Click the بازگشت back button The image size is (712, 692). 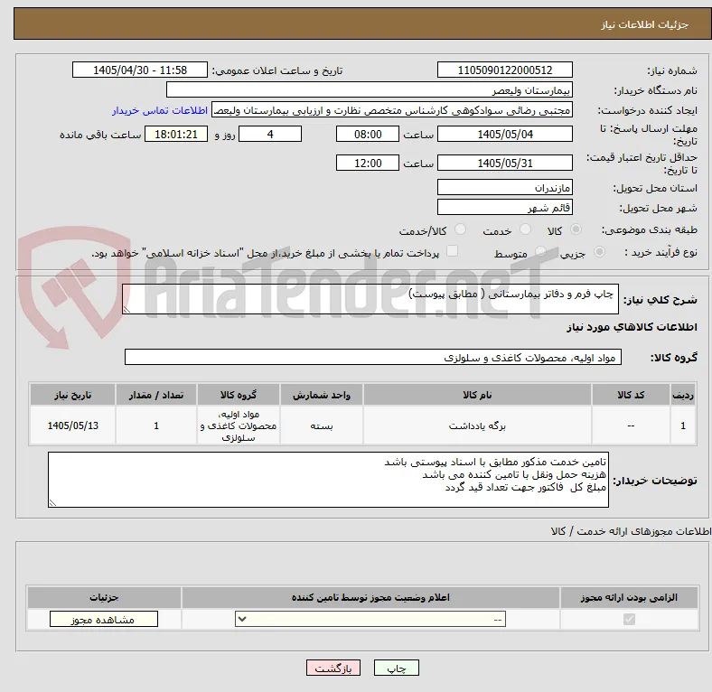333,668
